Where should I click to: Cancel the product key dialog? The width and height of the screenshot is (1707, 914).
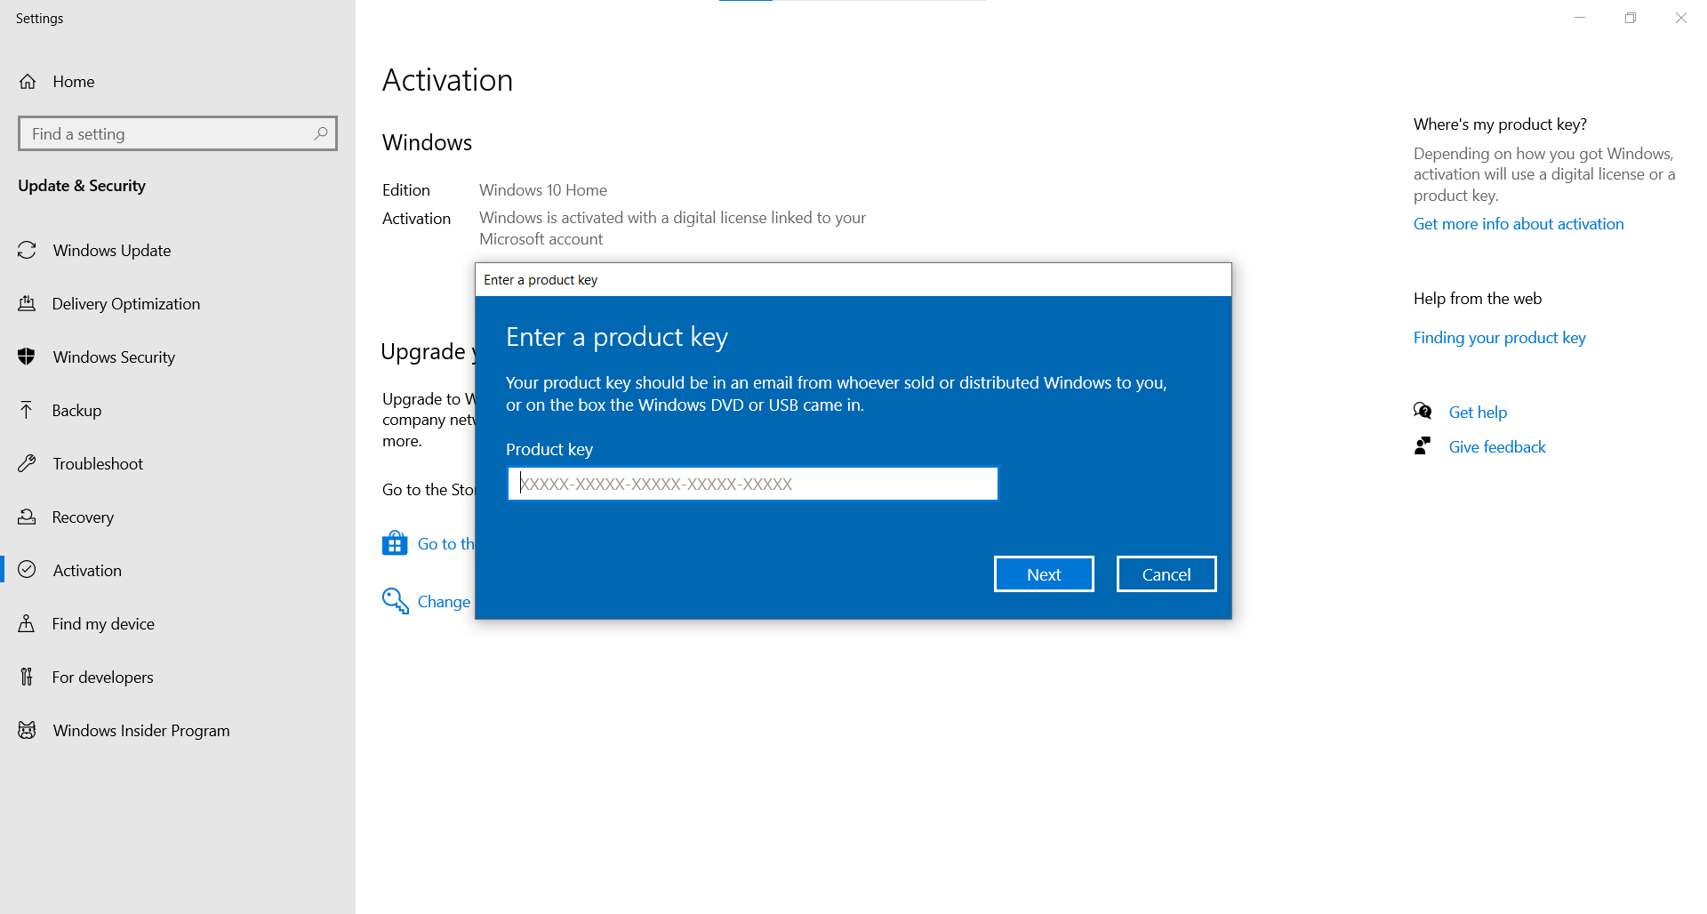(x=1166, y=574)
